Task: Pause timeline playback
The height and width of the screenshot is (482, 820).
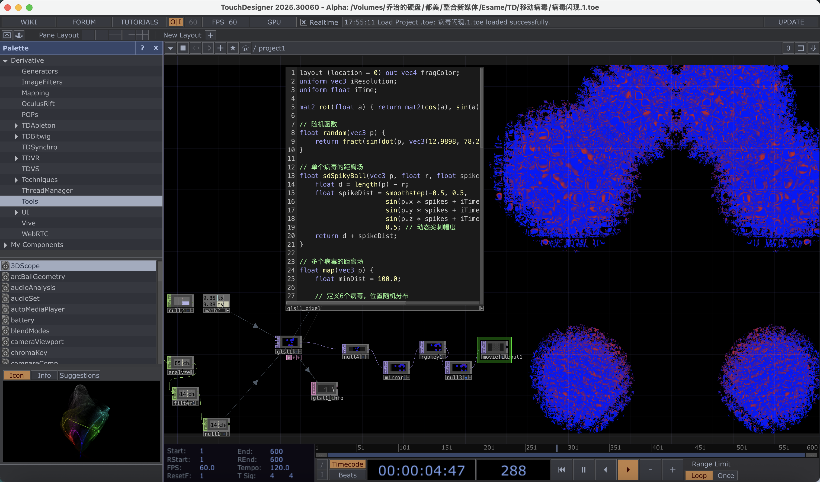Action: tap(584, 470)
